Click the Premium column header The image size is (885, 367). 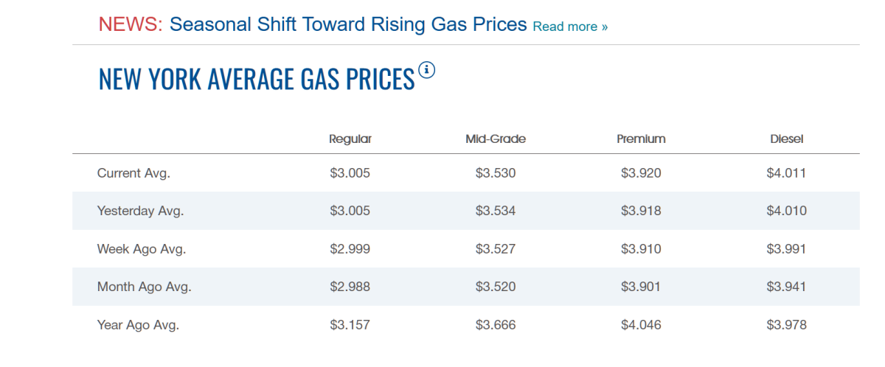click(x=641, y=139)
